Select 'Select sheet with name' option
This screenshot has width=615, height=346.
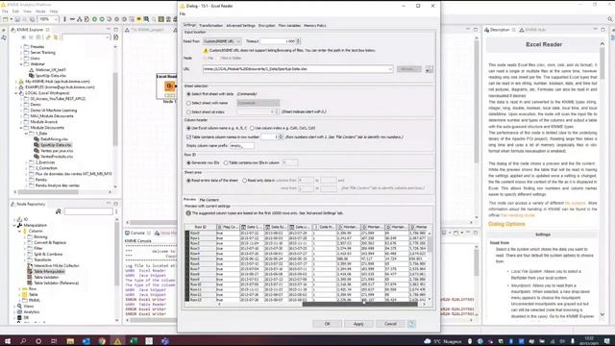tap(188, 103)
